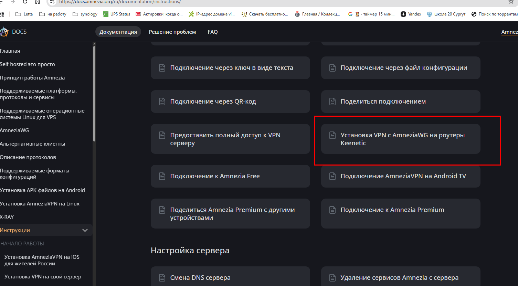Open the Yandex bookmark
This screenshot has height=286, width=518.
pos(411,14)
